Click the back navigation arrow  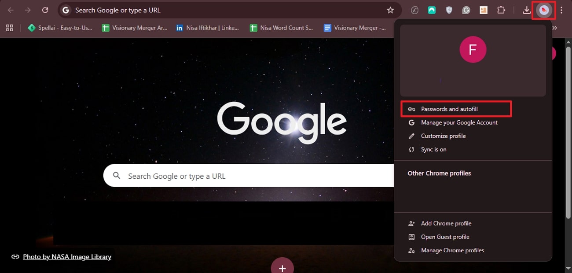coord(11,10)
